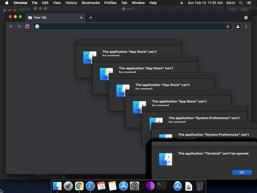
Task: Open Applications folder stack in Dock
Action: pos(178,186)
